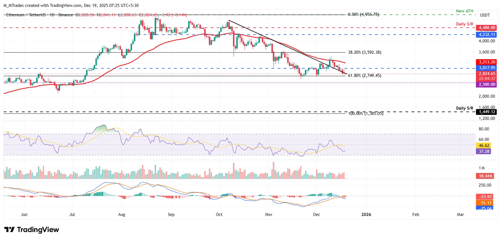Screen dimensions: 502x240
Task: Click the blue 4,232.11 price level tag
Action: tap(487, 34)
